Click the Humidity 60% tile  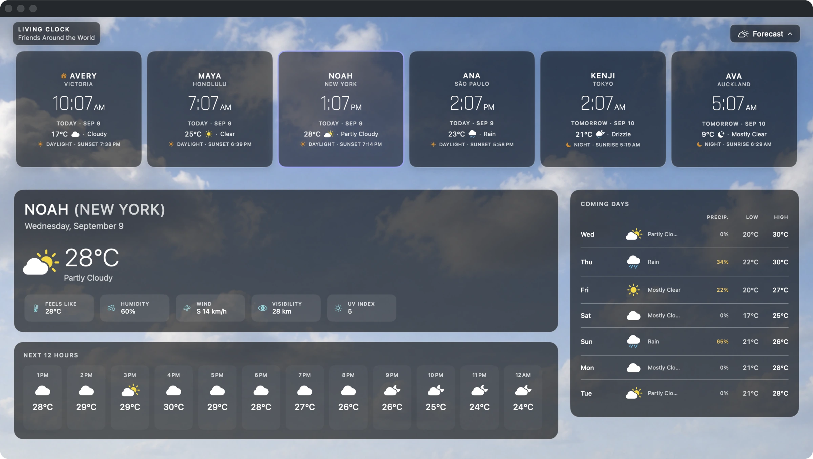click(134, 308)
